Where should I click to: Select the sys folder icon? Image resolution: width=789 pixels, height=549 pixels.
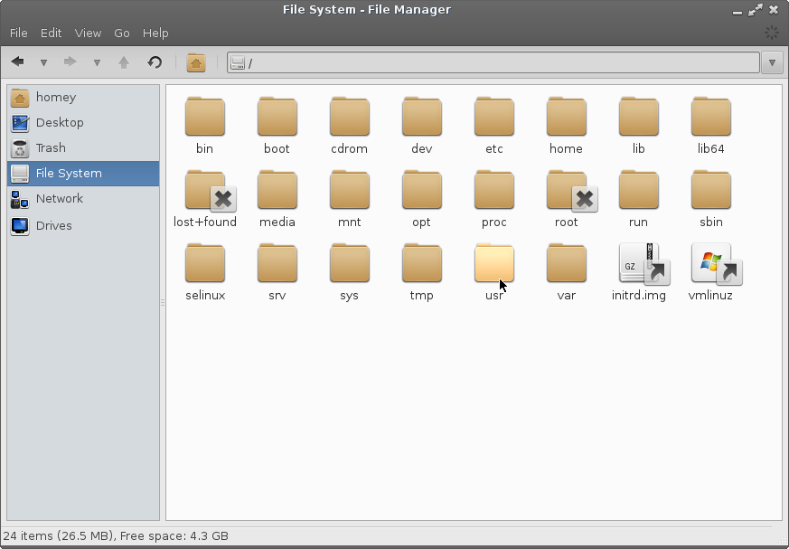(350, 263)
